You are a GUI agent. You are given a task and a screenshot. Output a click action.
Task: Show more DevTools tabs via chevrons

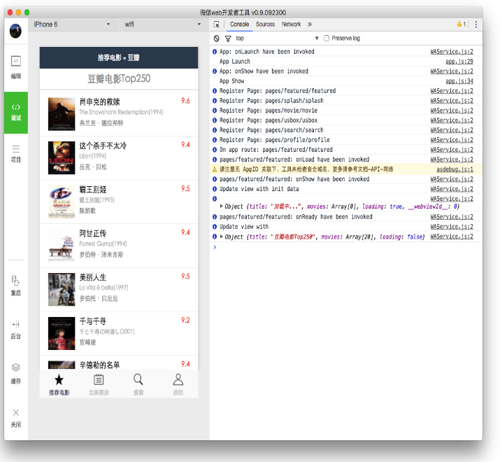(310, 24)
